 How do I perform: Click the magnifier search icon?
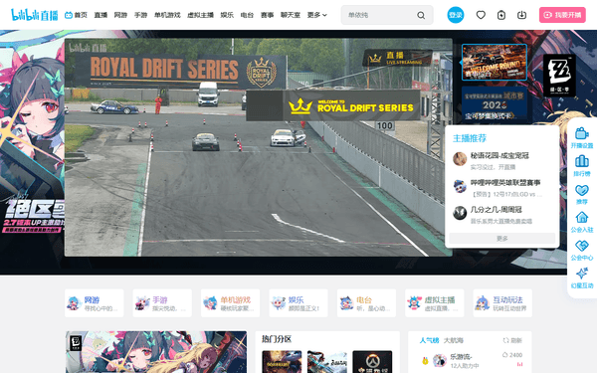(x=421, y=15)
